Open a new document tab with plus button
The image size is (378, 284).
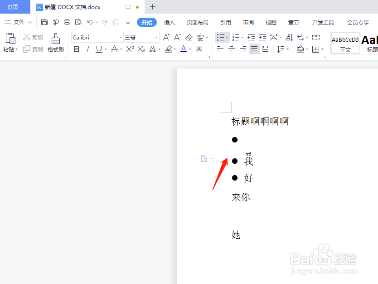point(152,7)
